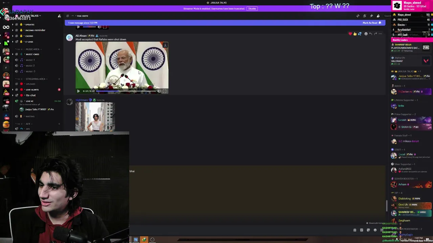Image resolution: width=433 pixels, height=243 pixels.
Task: Toggle notification settings bell in header
Action: click(365, 16)
